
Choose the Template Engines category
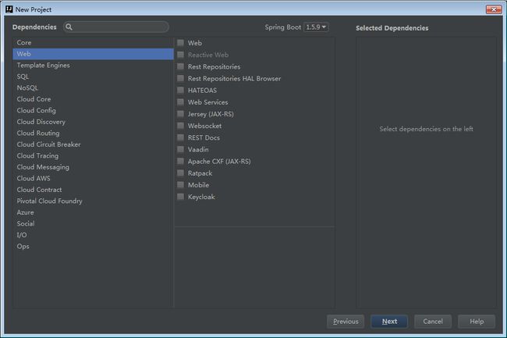pos(93,65)
